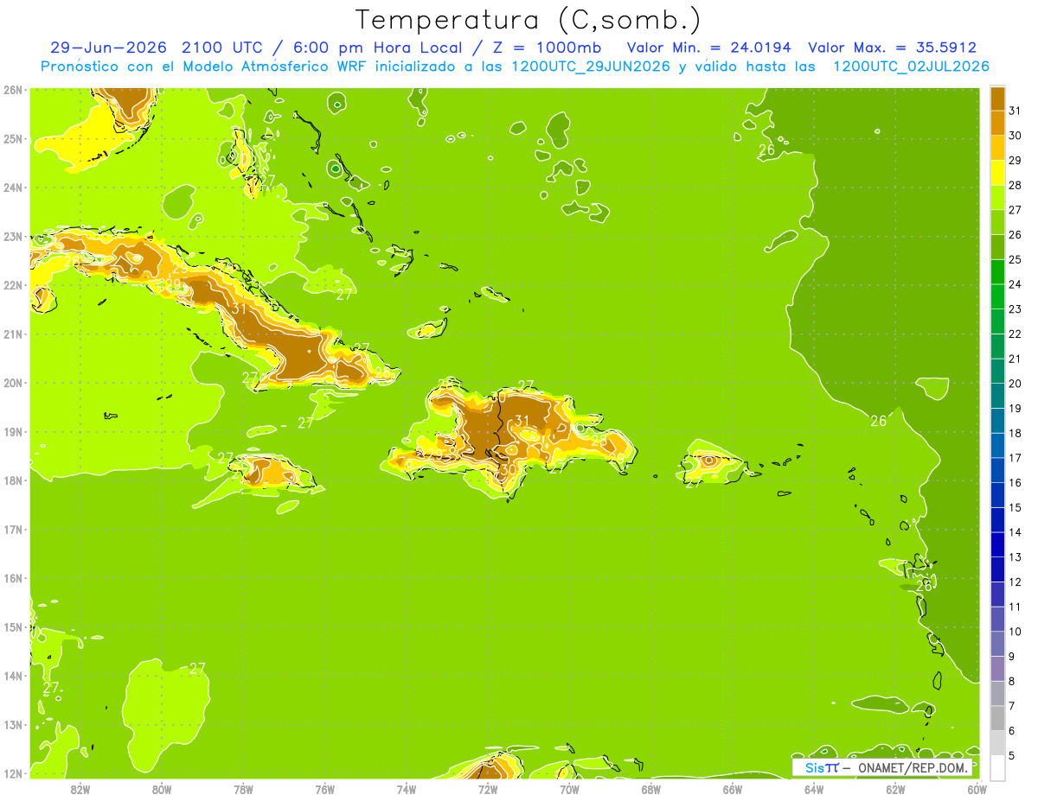Click the colorbar tick label '31'
The width and height of the screenshot is (1038, 801).
(1015, 111)
